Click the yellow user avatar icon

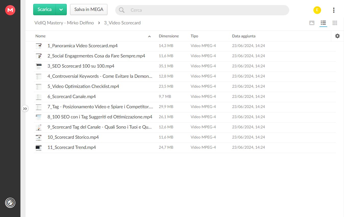[x=317, y=10]
